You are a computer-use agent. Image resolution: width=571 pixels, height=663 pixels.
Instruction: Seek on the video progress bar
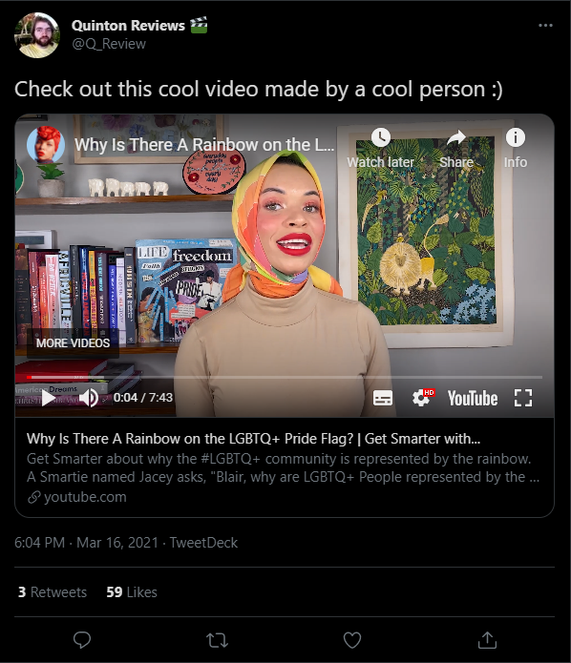[284, 377]
